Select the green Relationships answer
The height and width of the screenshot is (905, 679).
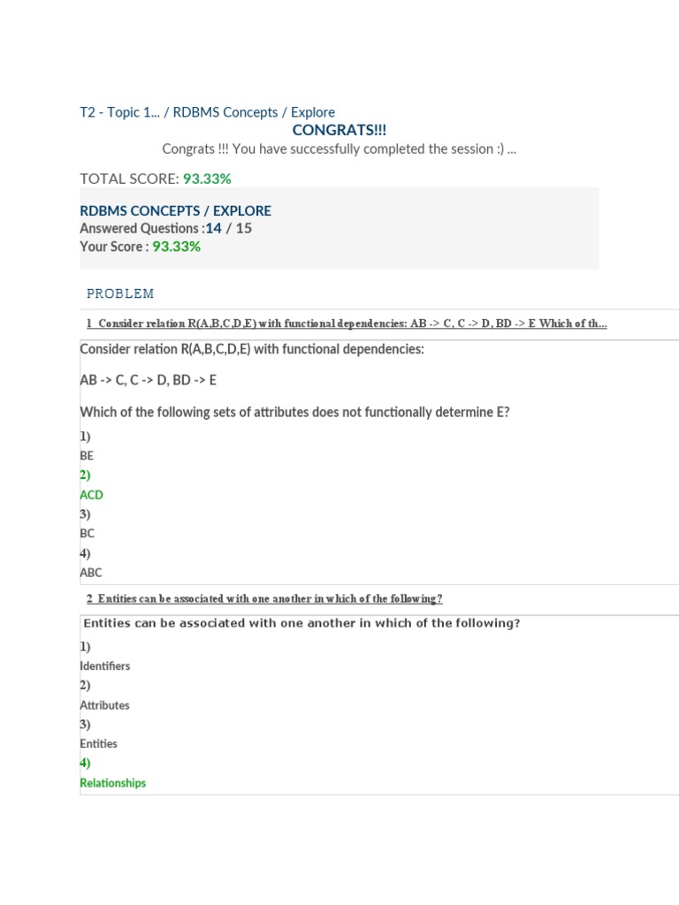(x=112, y=783)
